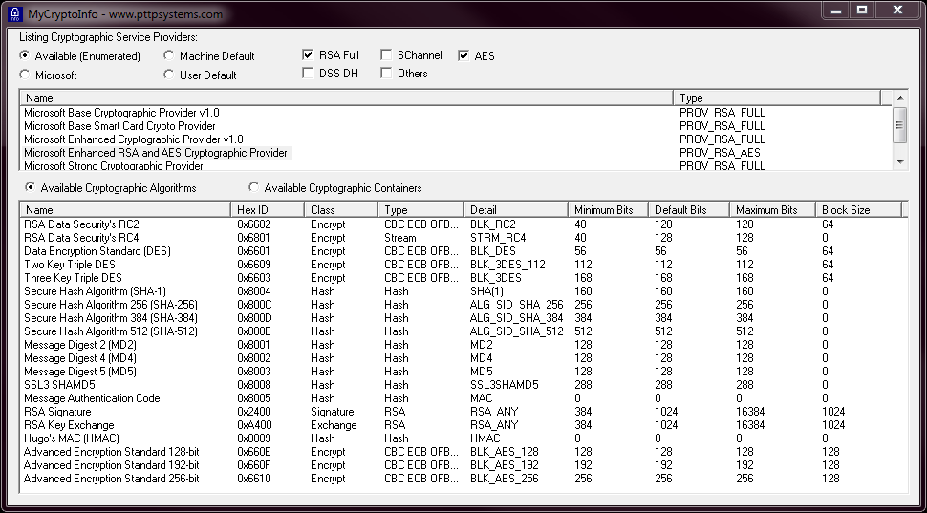This screenshot has height=513, width=927.
Task: Click Advanced Encryption Standard 256-bit row
Action: coord(111,479)
